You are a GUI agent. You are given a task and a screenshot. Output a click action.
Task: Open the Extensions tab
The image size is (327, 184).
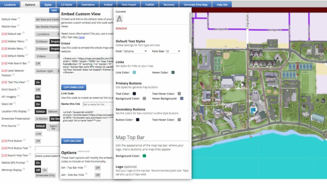pos(88,4)
